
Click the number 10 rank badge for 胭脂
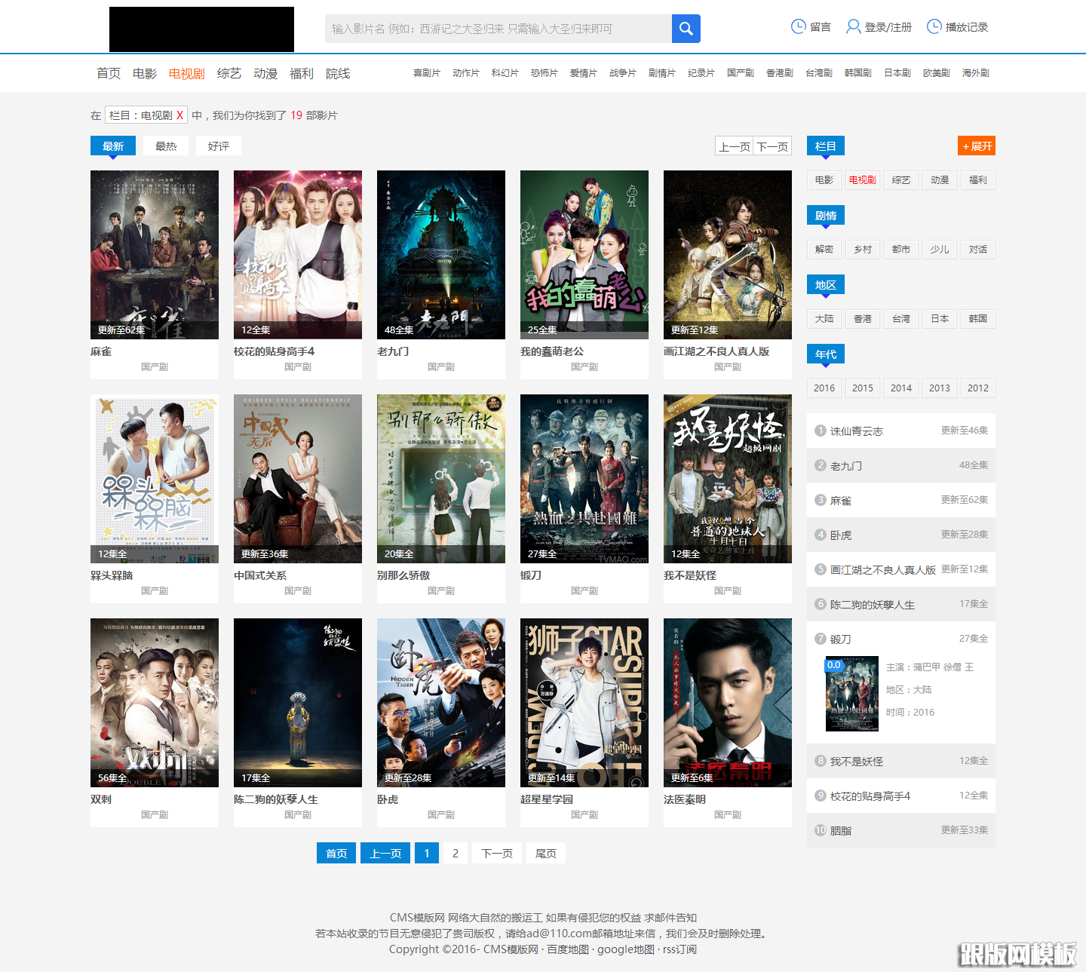(x=821, y=830)
